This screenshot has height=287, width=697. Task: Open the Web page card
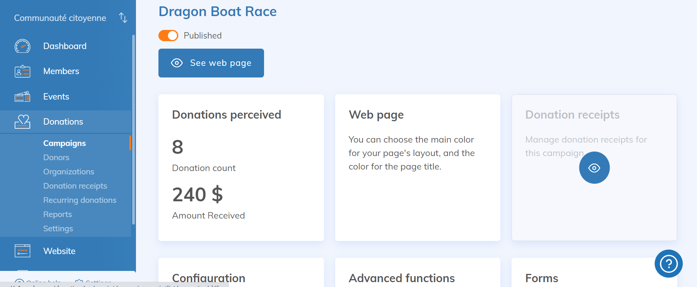[418, 167]
